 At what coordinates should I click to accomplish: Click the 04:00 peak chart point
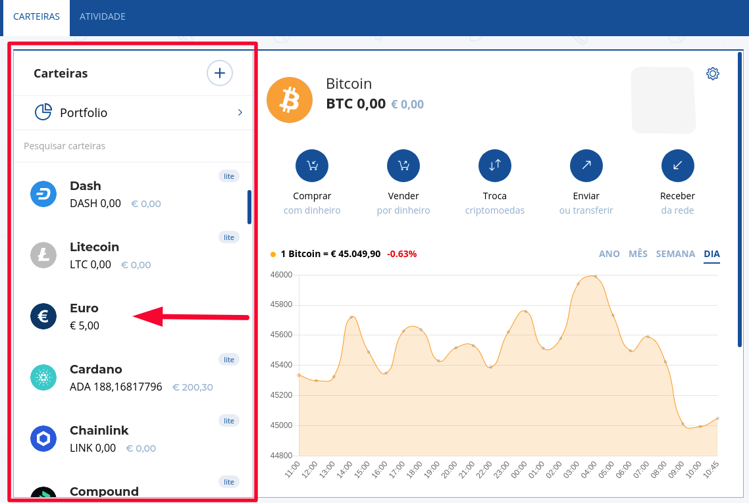tap(595, 276)
